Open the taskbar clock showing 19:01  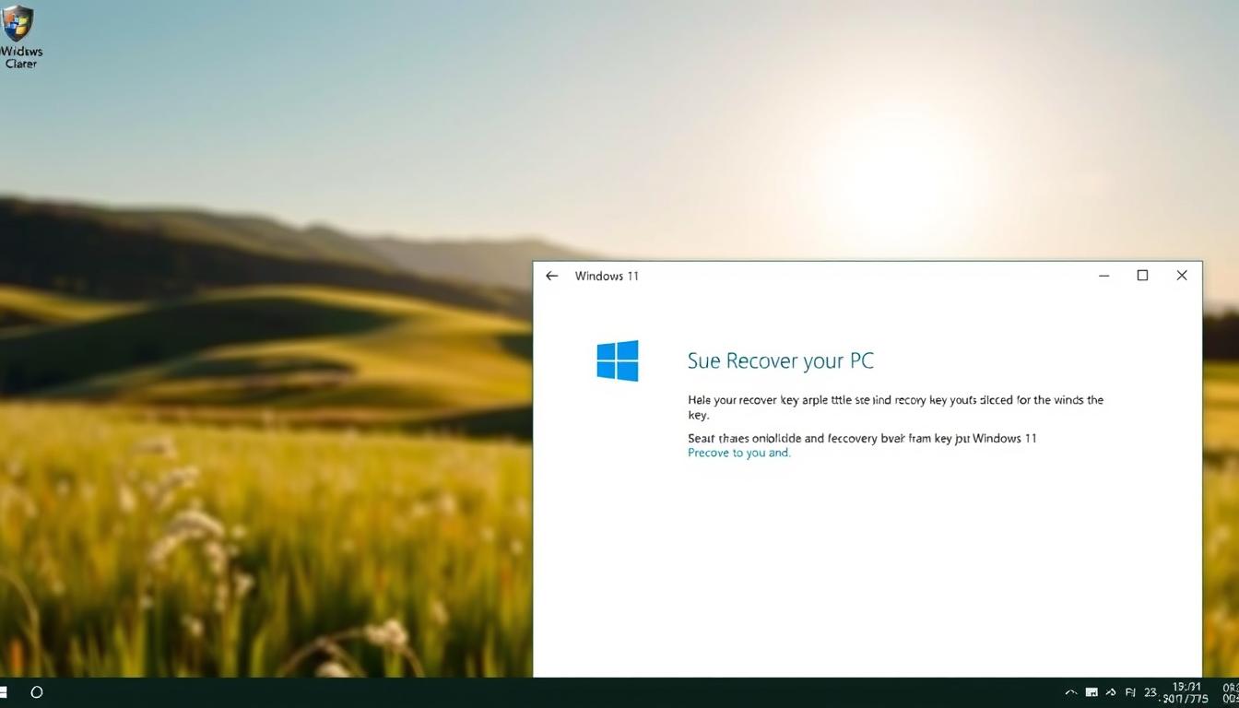1186,692
